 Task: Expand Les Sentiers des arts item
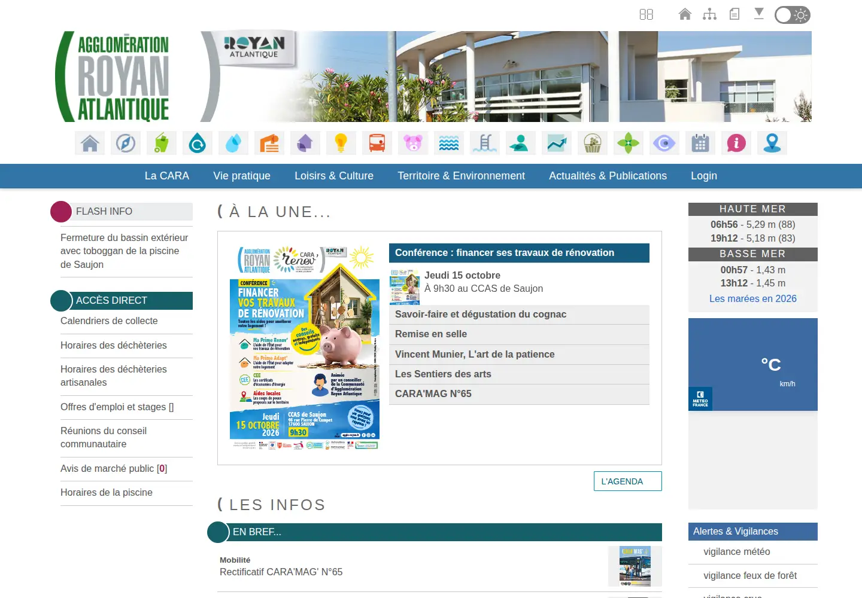pos(519,374)
